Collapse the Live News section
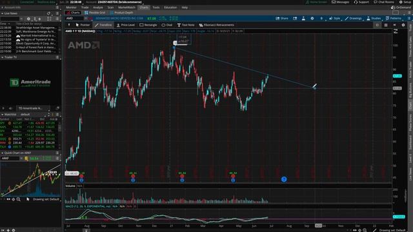Viewport: 413px width, 232px height. (x=3, y=13)
